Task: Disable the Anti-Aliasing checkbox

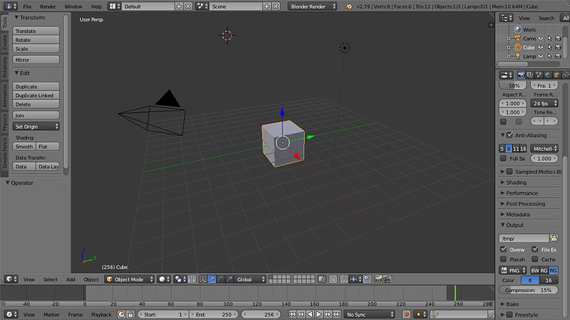Action: [510, 135]
